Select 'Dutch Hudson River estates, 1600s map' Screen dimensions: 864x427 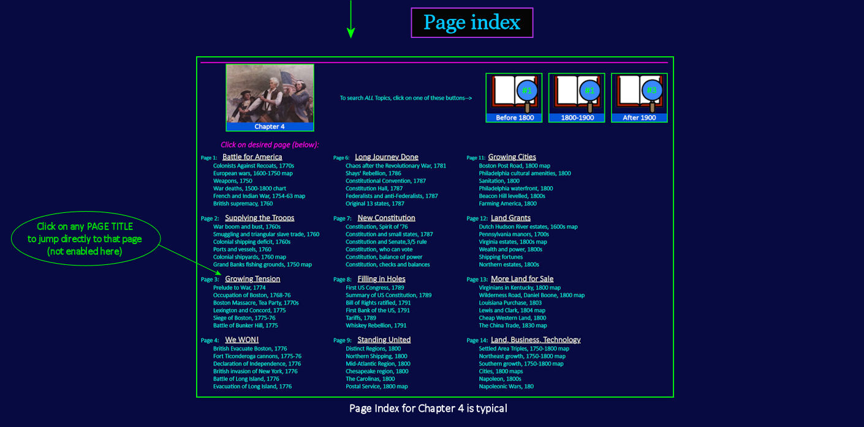tap(528, 226)
